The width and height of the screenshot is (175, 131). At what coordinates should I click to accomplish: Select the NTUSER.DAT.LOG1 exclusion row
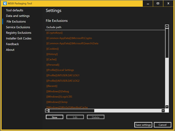point(105,75)
